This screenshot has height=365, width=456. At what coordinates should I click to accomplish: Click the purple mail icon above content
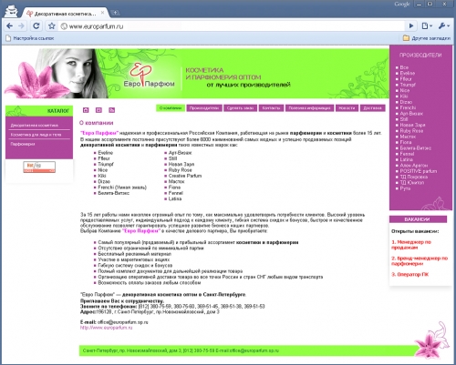pos(98,110)
